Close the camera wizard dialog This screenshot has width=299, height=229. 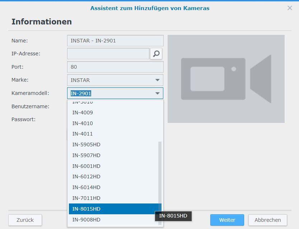click(290, 8)
